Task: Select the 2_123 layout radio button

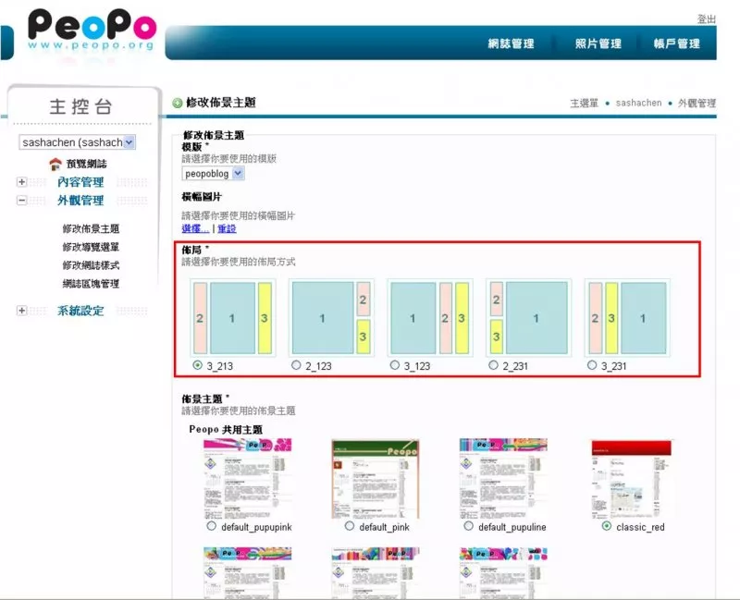Action: tap(296, 365)
